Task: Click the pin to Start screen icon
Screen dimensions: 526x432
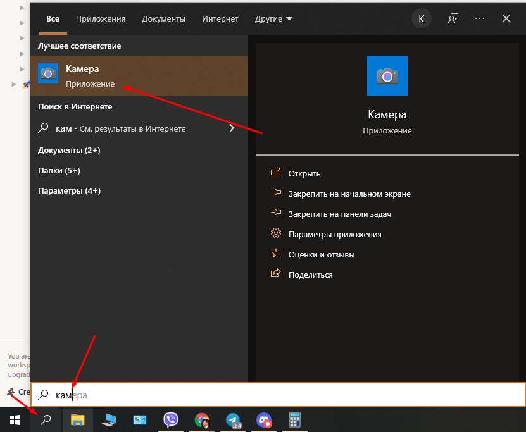Action: pos(276,192)
